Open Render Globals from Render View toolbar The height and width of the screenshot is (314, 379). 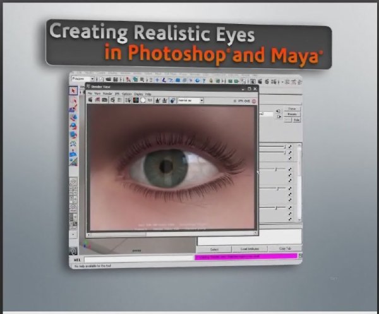pos(128,100)
